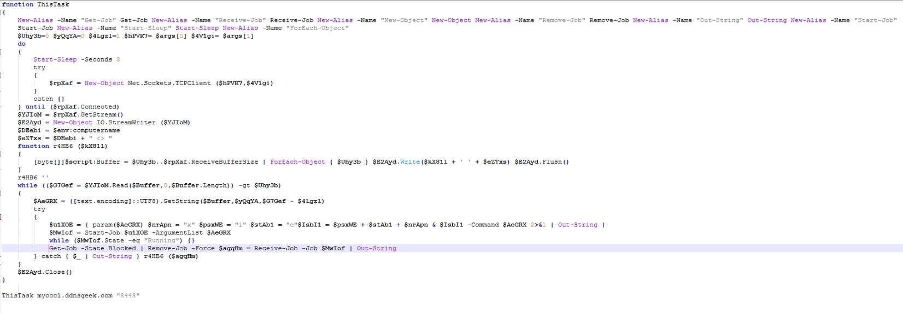The image size is (903, 313).
Task: Click $E2Ayd.Flush() call
Action: (542, 162)
